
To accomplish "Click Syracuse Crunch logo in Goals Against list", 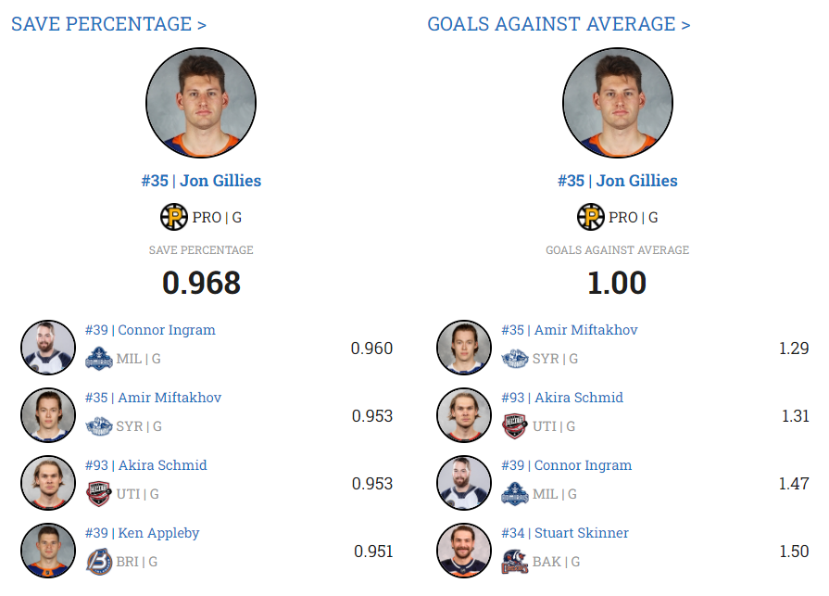I will (514, 359).
